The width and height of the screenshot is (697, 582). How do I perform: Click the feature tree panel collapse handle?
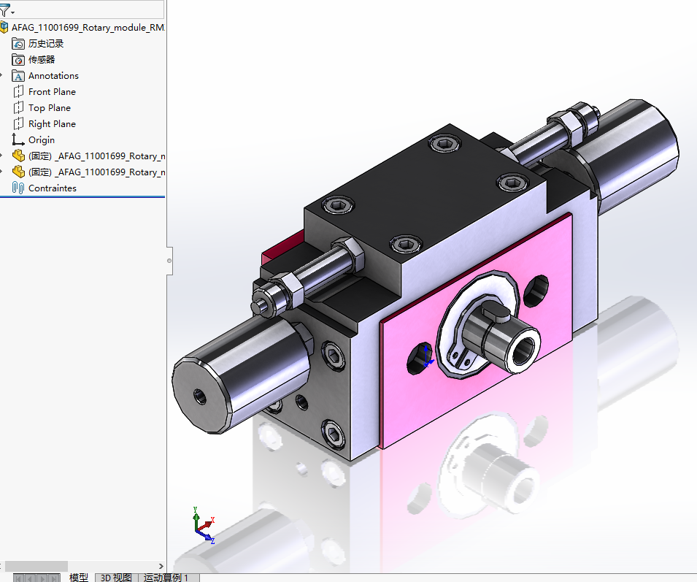pyautogui.click(x=169, y=261)
